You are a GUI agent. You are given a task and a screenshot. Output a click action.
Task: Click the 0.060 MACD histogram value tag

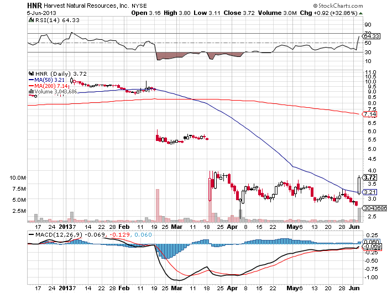point(372,242)
